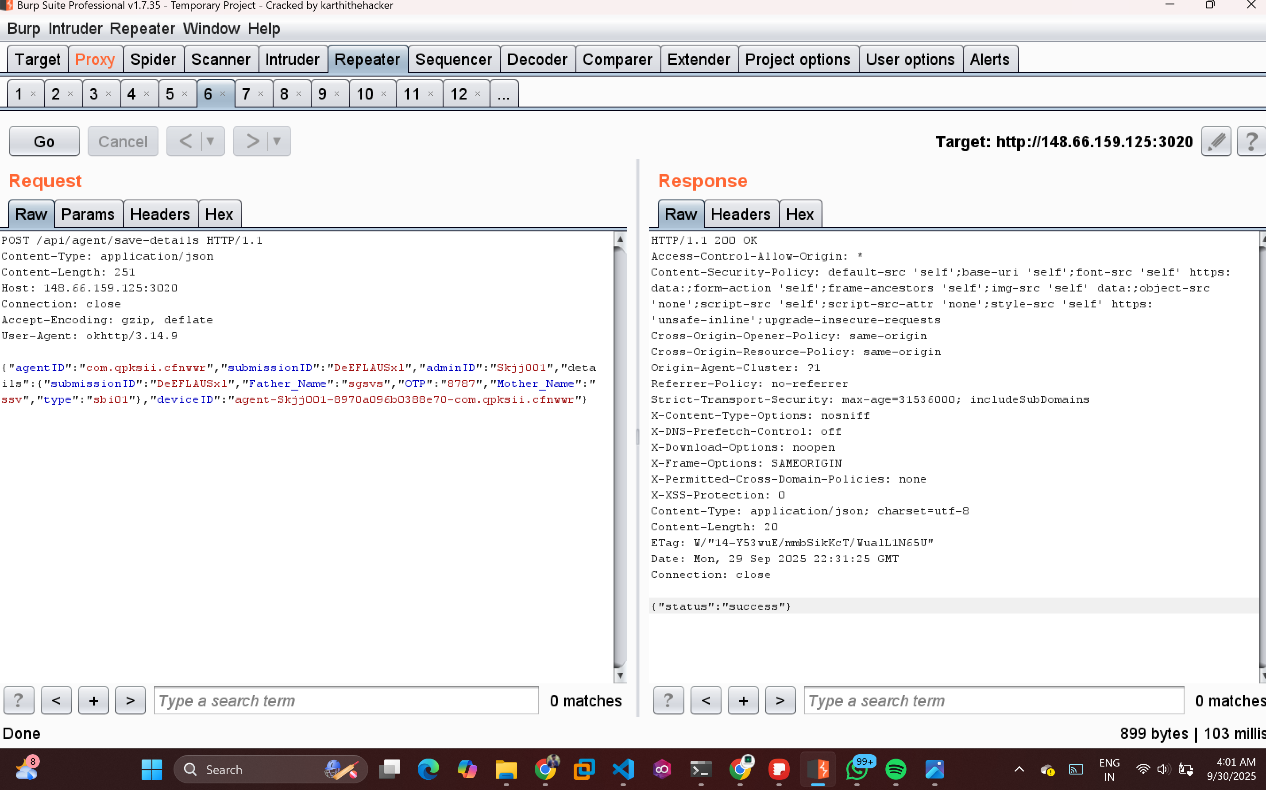
Task: Switch request view to Params tab
Action: [x=88, y=214]
